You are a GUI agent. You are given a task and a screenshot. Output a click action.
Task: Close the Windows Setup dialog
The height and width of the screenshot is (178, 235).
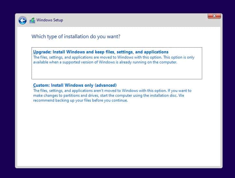214,16
